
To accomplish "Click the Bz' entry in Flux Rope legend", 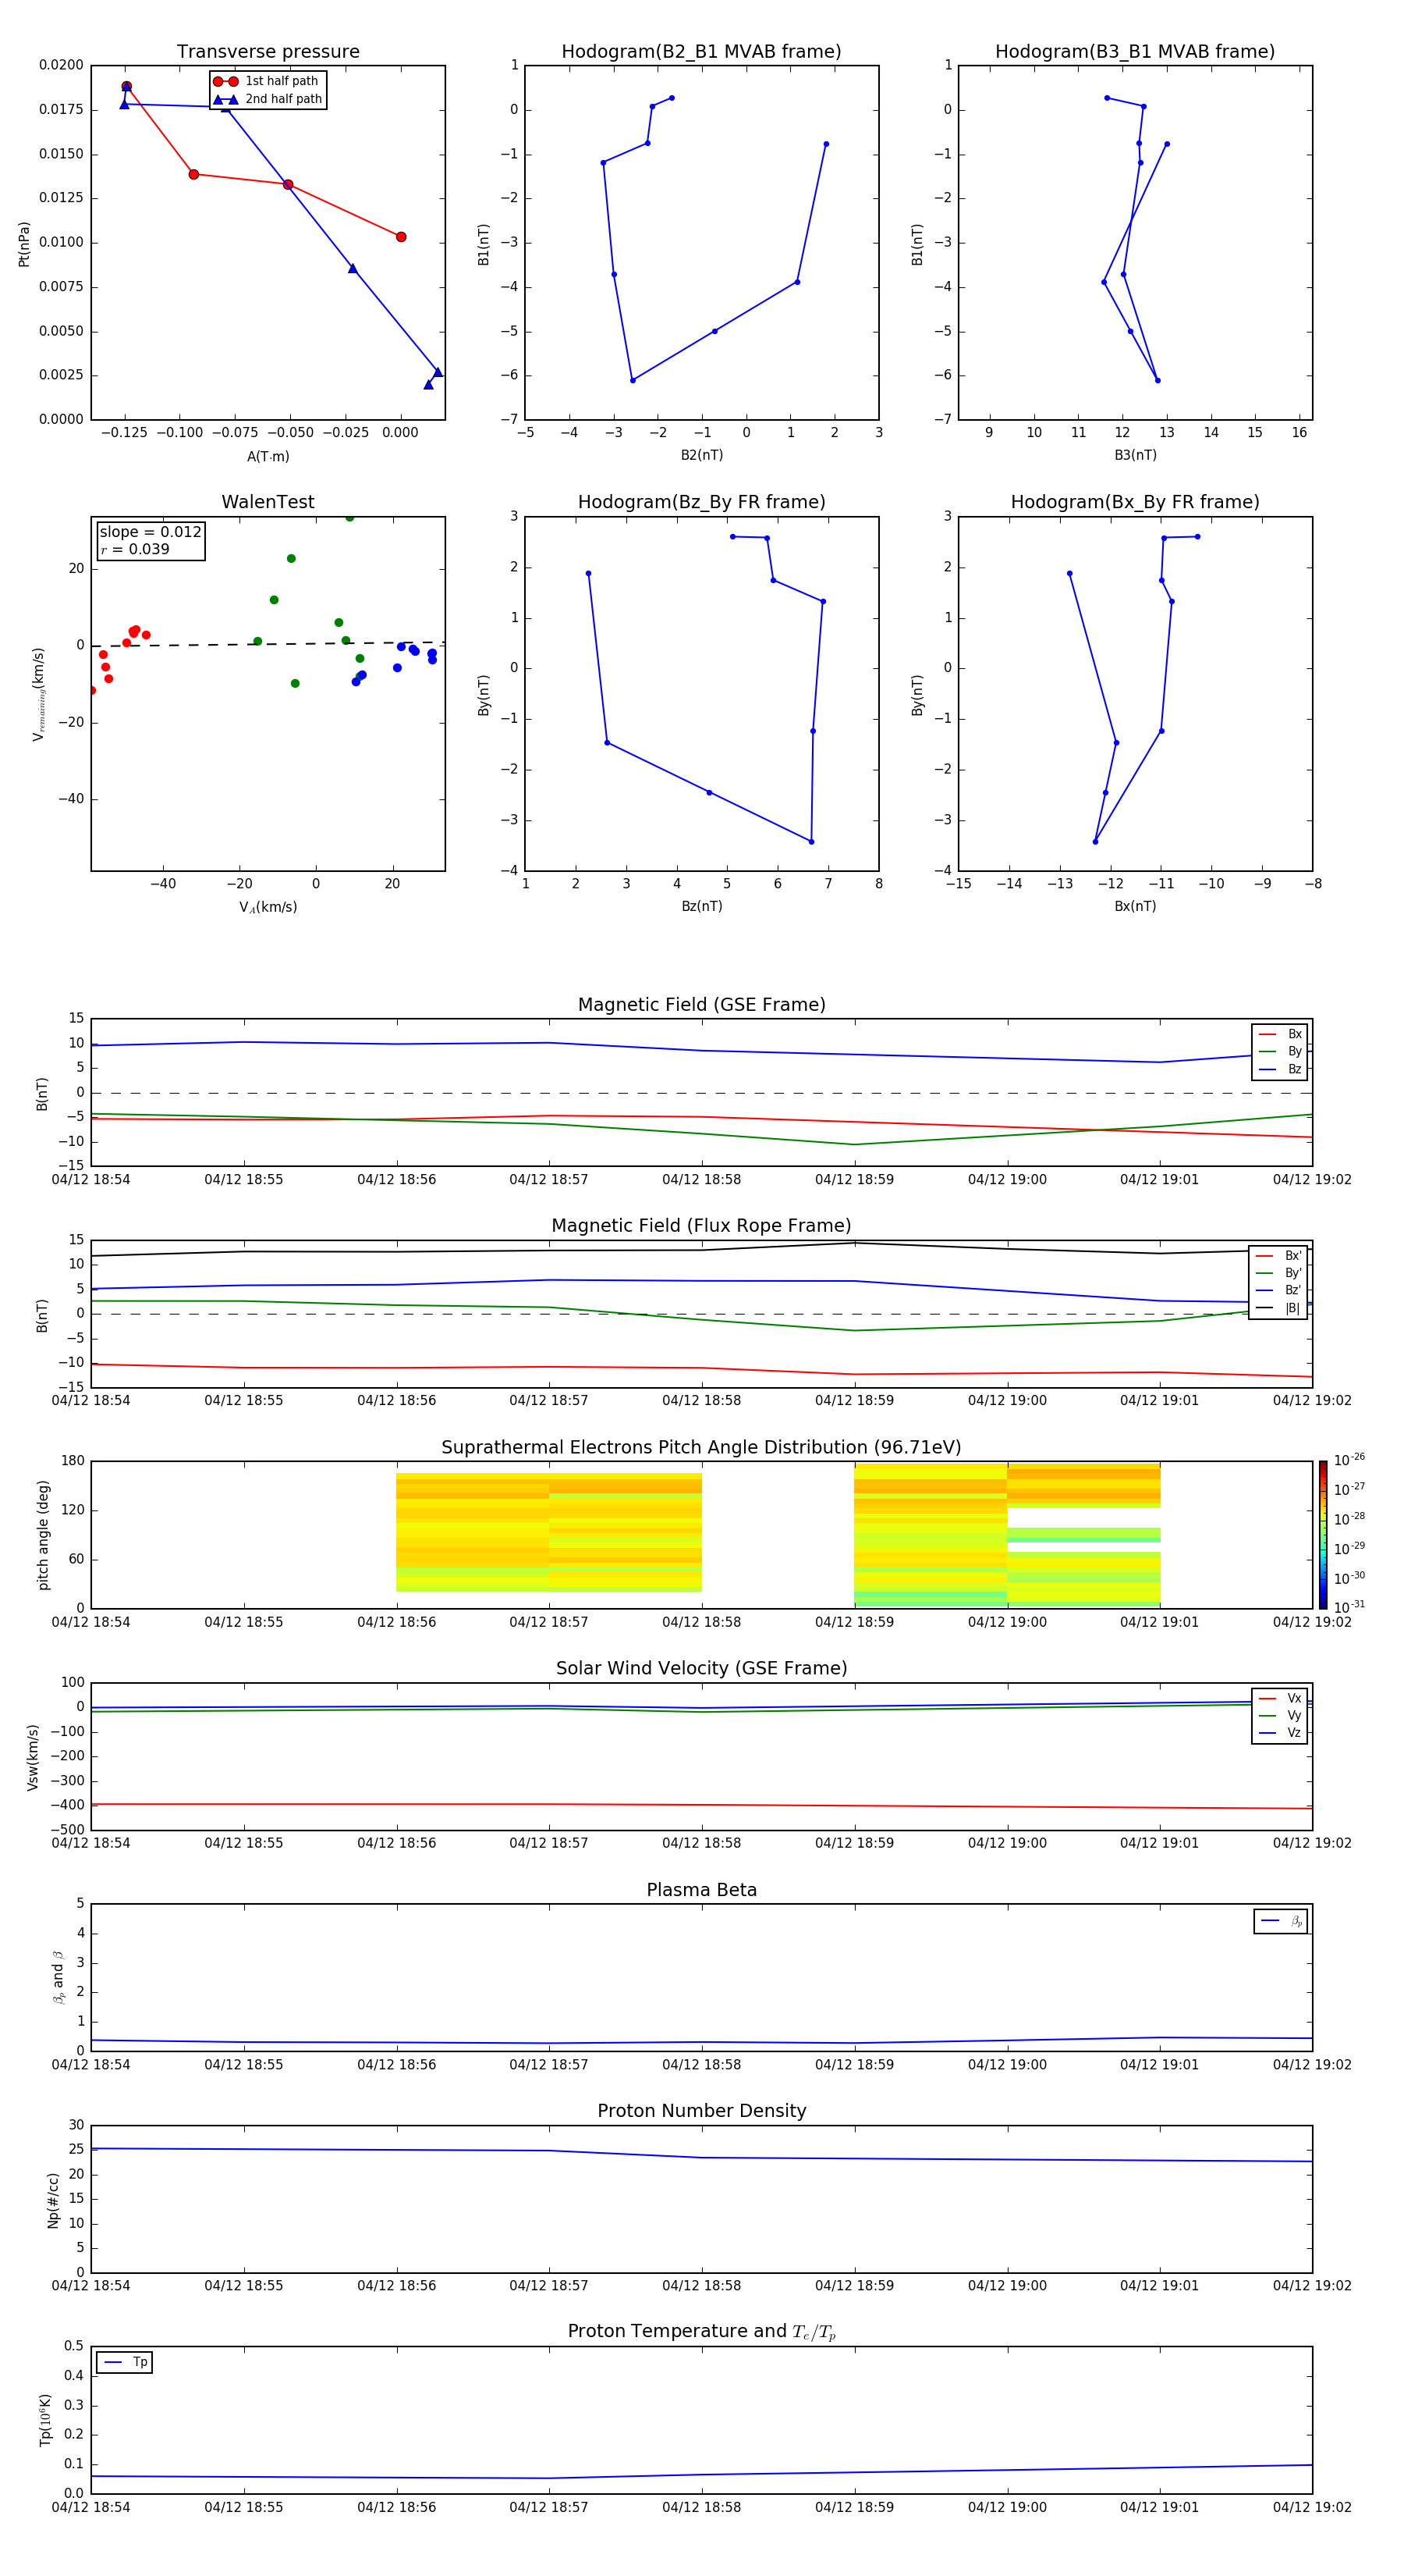I will 1278,1290.
